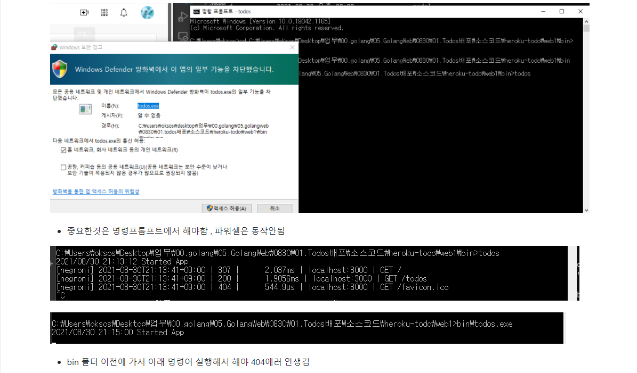Click the create video camera icon

click(x=84, y=13)
